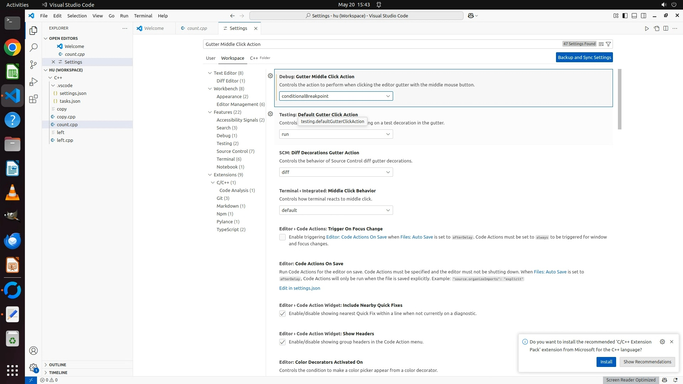683x384 pixels.
Task: Click Open Settings (JSON) icon in editor toolbar
Action: tap(656, 28)
